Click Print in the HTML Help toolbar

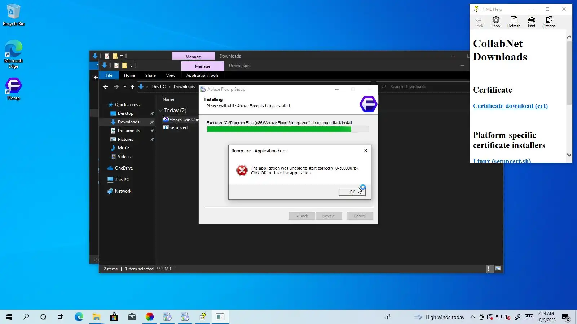pos(532,22)
